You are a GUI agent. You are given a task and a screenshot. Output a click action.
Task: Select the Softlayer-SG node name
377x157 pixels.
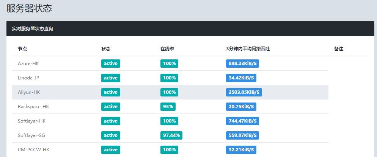(31, 135)
